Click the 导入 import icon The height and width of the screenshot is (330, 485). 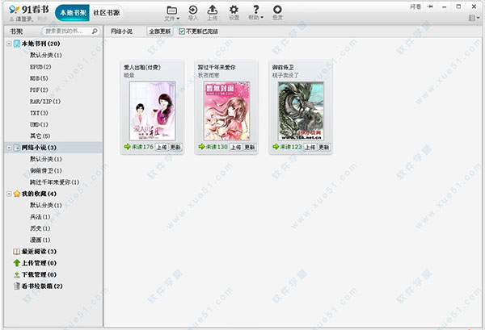(x=193, y=10)
